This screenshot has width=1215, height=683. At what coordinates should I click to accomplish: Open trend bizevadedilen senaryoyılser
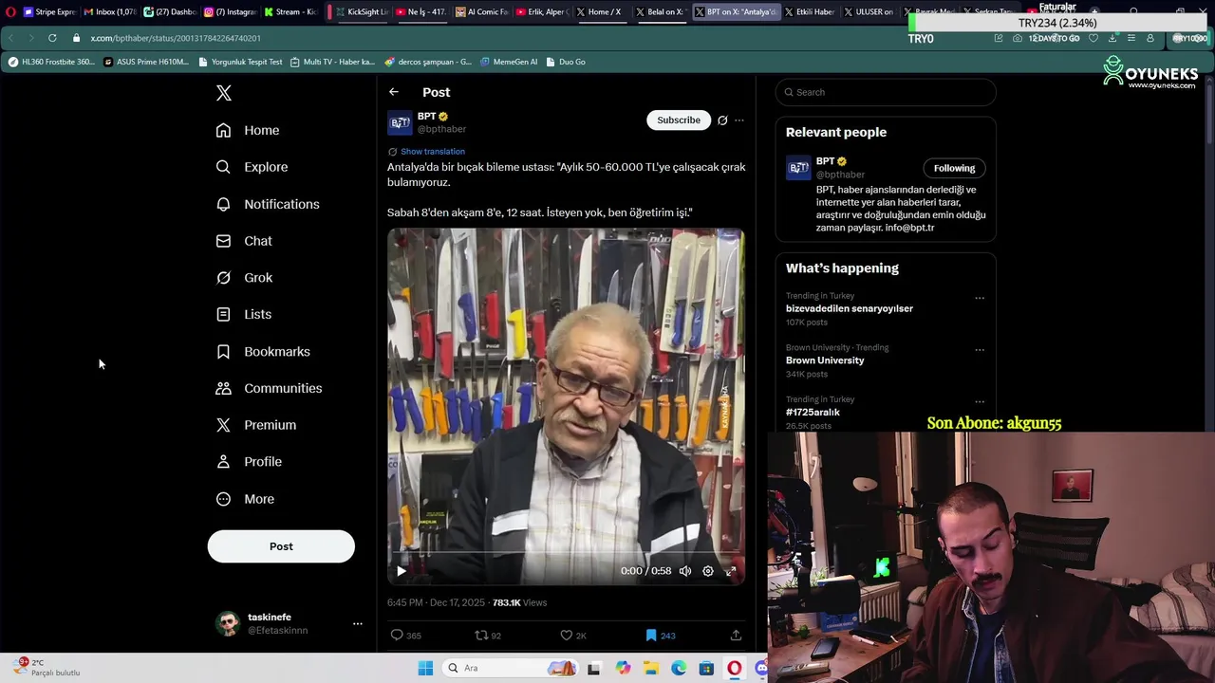click(x=850, y=308)
